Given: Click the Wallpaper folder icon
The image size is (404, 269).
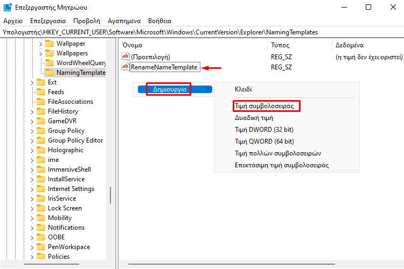Looking at the screenshot, I should pyautogui.click(x=49, y=43).
